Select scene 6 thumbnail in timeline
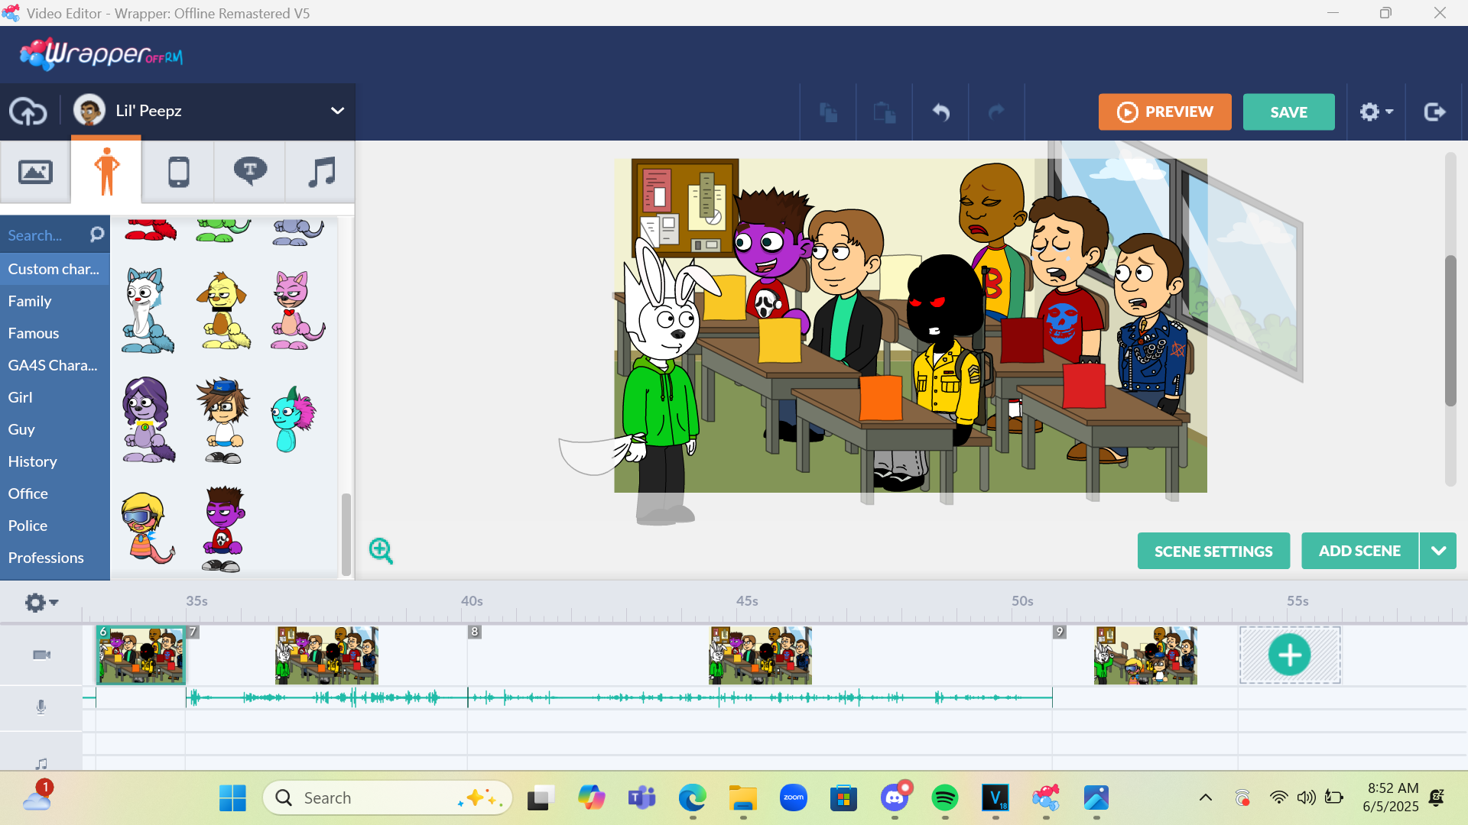This screenshot has width=1468, height=825. [x=141, y=655]
